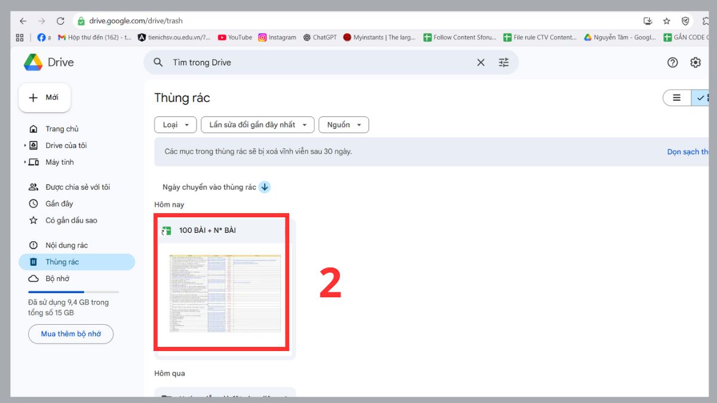The height and width of the screenshot is (403, 717).
Task: Reverse sort direction with down arrow
Action: pyautogui.click(x=265, y=187)
